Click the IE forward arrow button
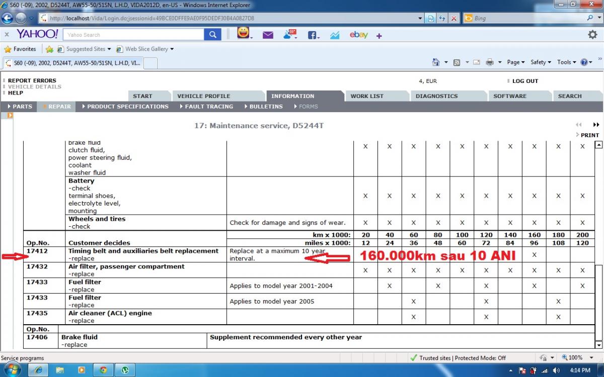604x377 pixels. (x=21, y=18)
